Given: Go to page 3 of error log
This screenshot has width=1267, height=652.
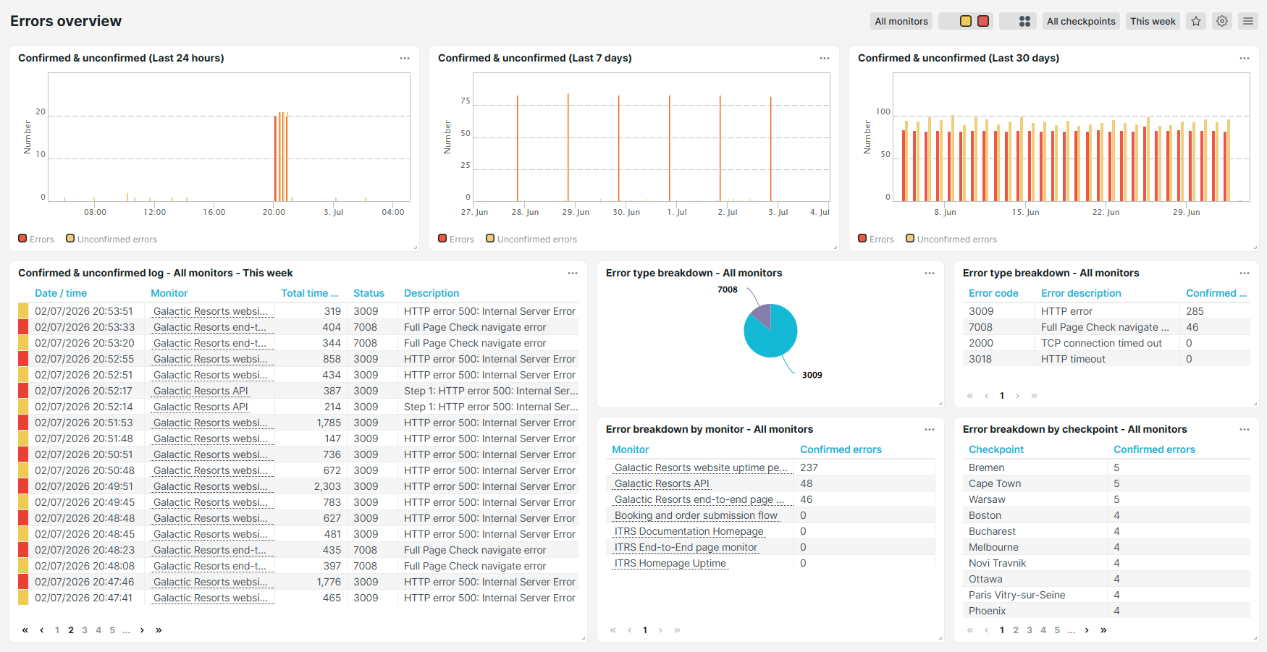Looking at the screenshot, I should tap(85, 630).
